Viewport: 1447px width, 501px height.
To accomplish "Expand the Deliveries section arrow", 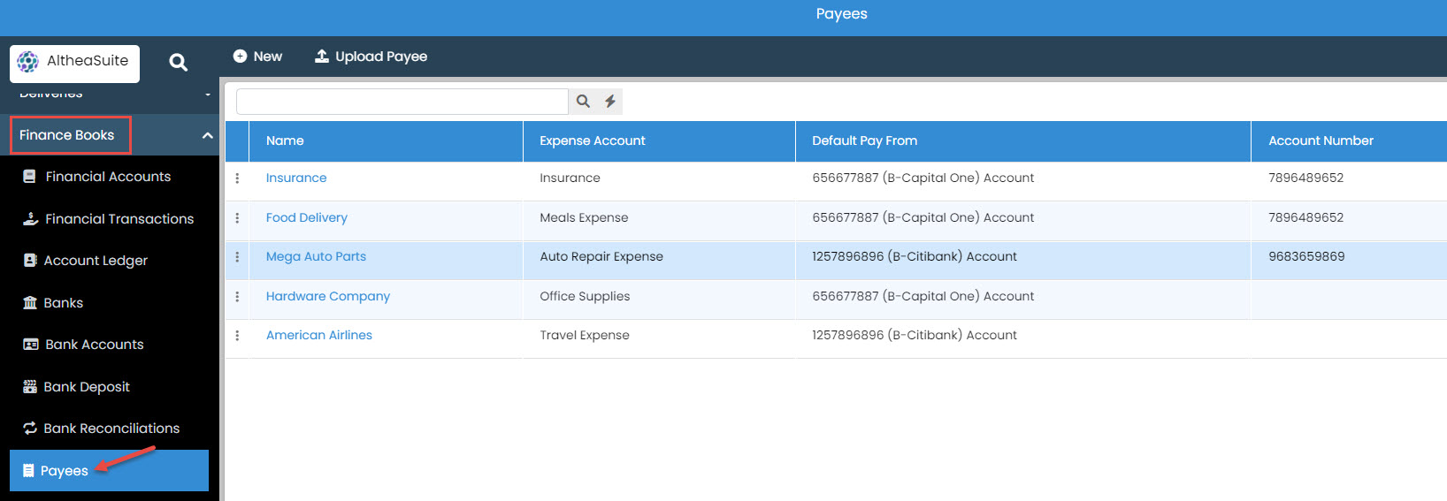I will pyautogui.click(x=208, y=94).
